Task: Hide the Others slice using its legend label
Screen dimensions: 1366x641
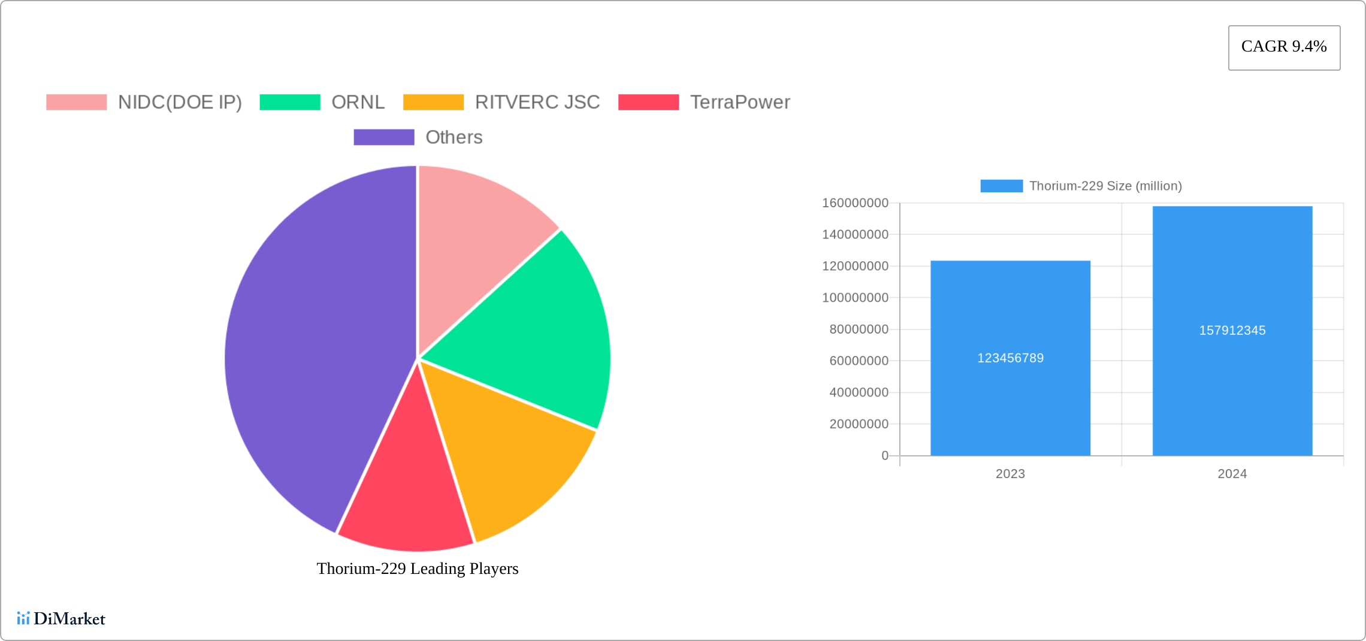Action: click(454, 137)
